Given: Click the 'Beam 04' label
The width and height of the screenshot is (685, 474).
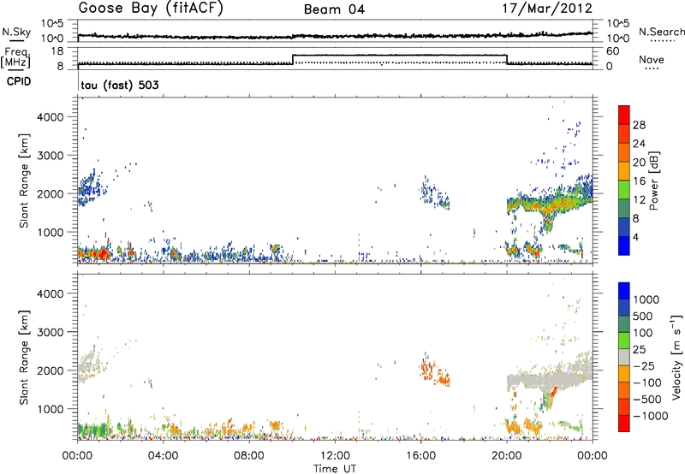Looking at the screenshot, I should (334, 9).
